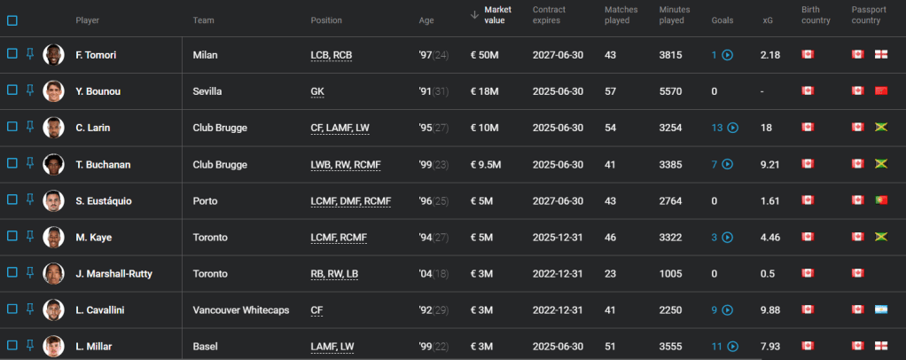Toggle the select-all checkbox in header
This screenshot has height=360, width=906.
point(12,20)
